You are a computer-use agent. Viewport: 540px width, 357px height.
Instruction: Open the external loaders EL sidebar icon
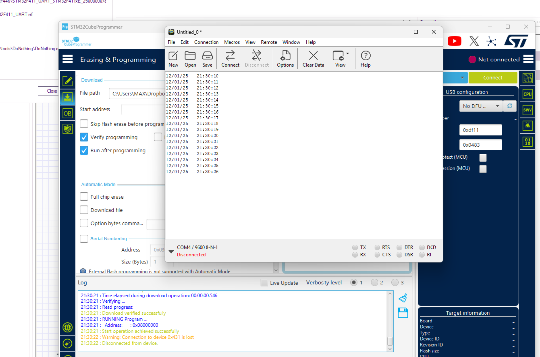click(x=68, y=327)
